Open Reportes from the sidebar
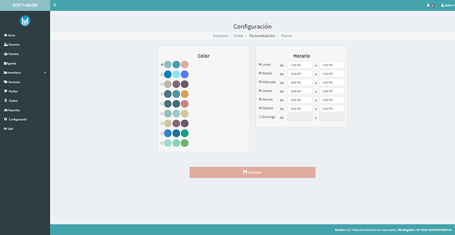The image size is (455, 235). click(15, 110)
